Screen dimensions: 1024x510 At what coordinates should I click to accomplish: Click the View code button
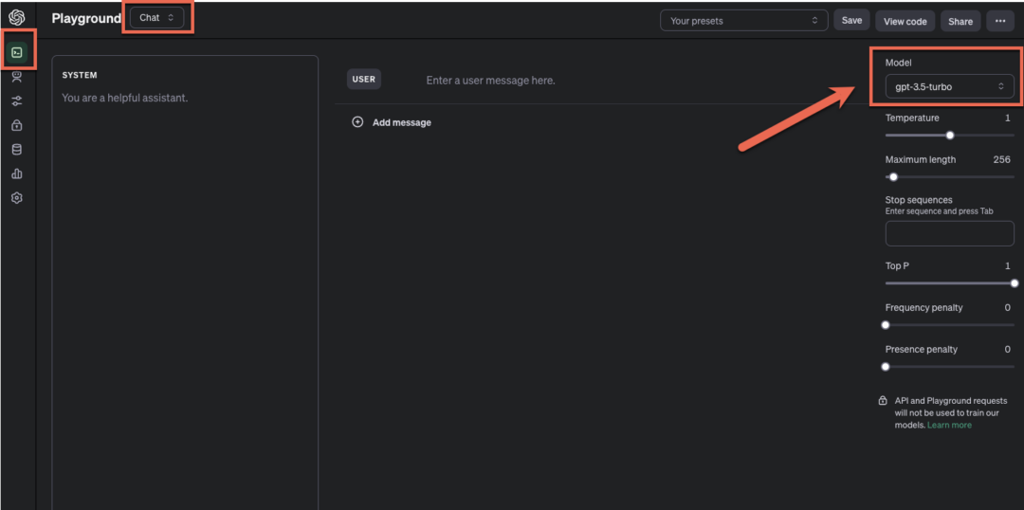pyautogui.click(x=905, y=21)
